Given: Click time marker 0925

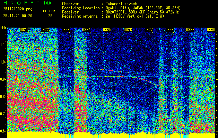Looking at the screenshot, I should pos(107,29).
